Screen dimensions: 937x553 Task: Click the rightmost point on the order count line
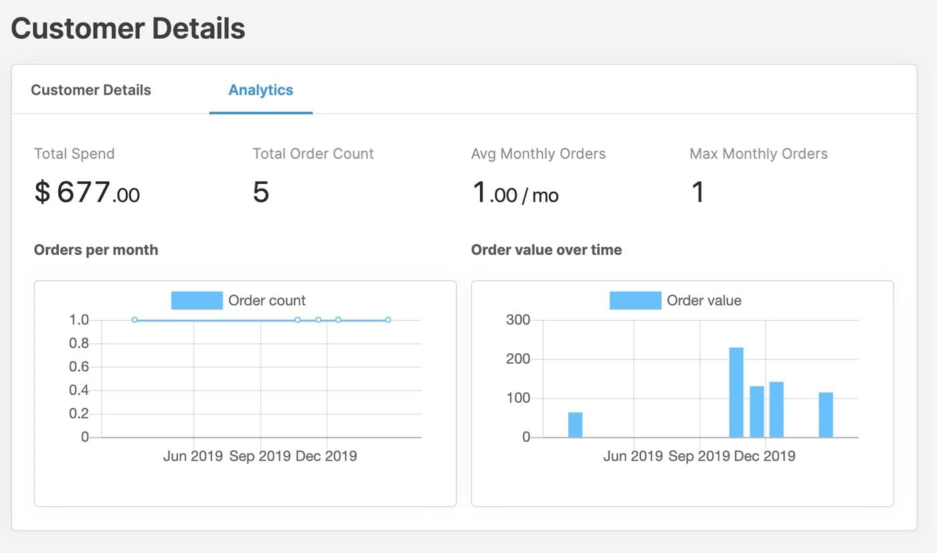pyautogui.click(x=388, y=320)
